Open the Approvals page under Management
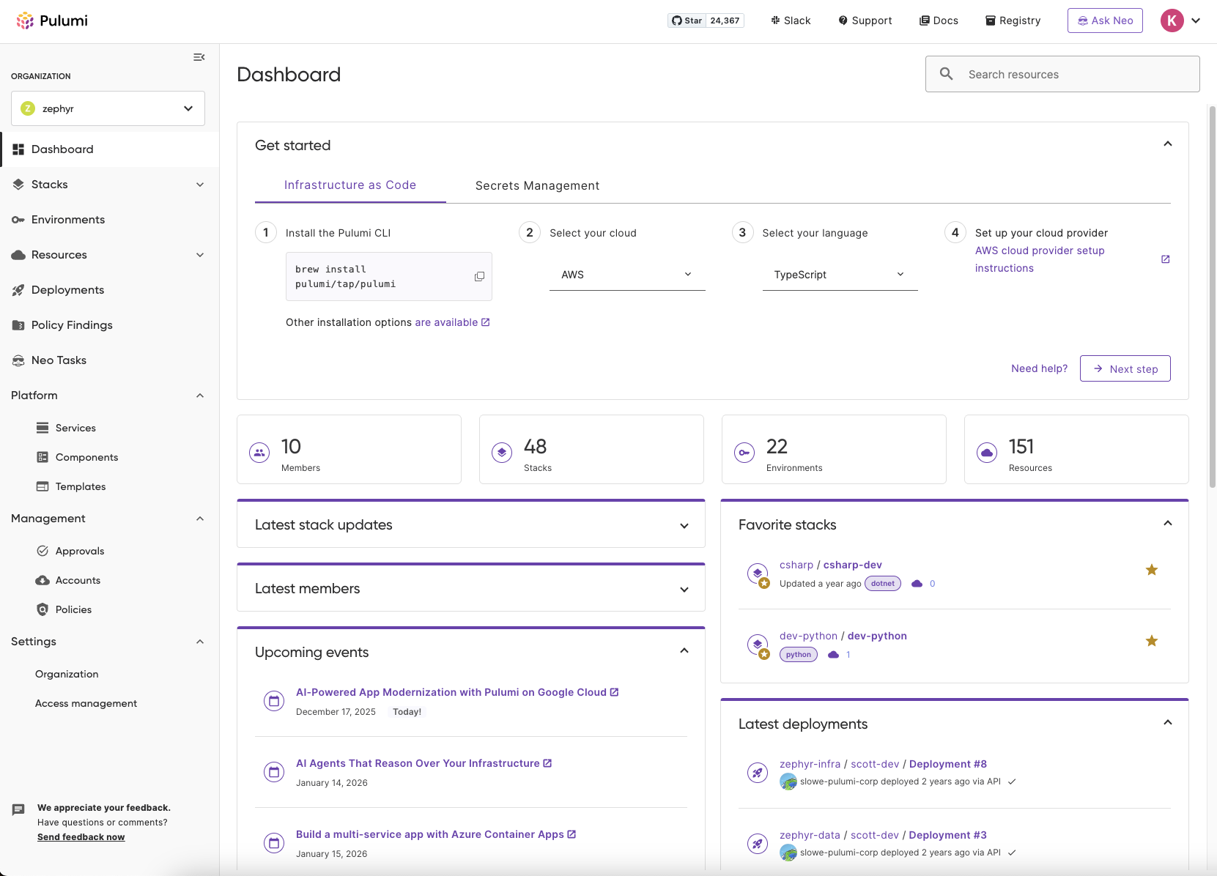This screenshot has height=876, width=1217. click(x=81, y=550)
